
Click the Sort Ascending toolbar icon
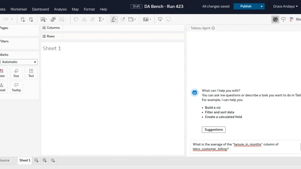pyautogui.click(x=84, y=19)
